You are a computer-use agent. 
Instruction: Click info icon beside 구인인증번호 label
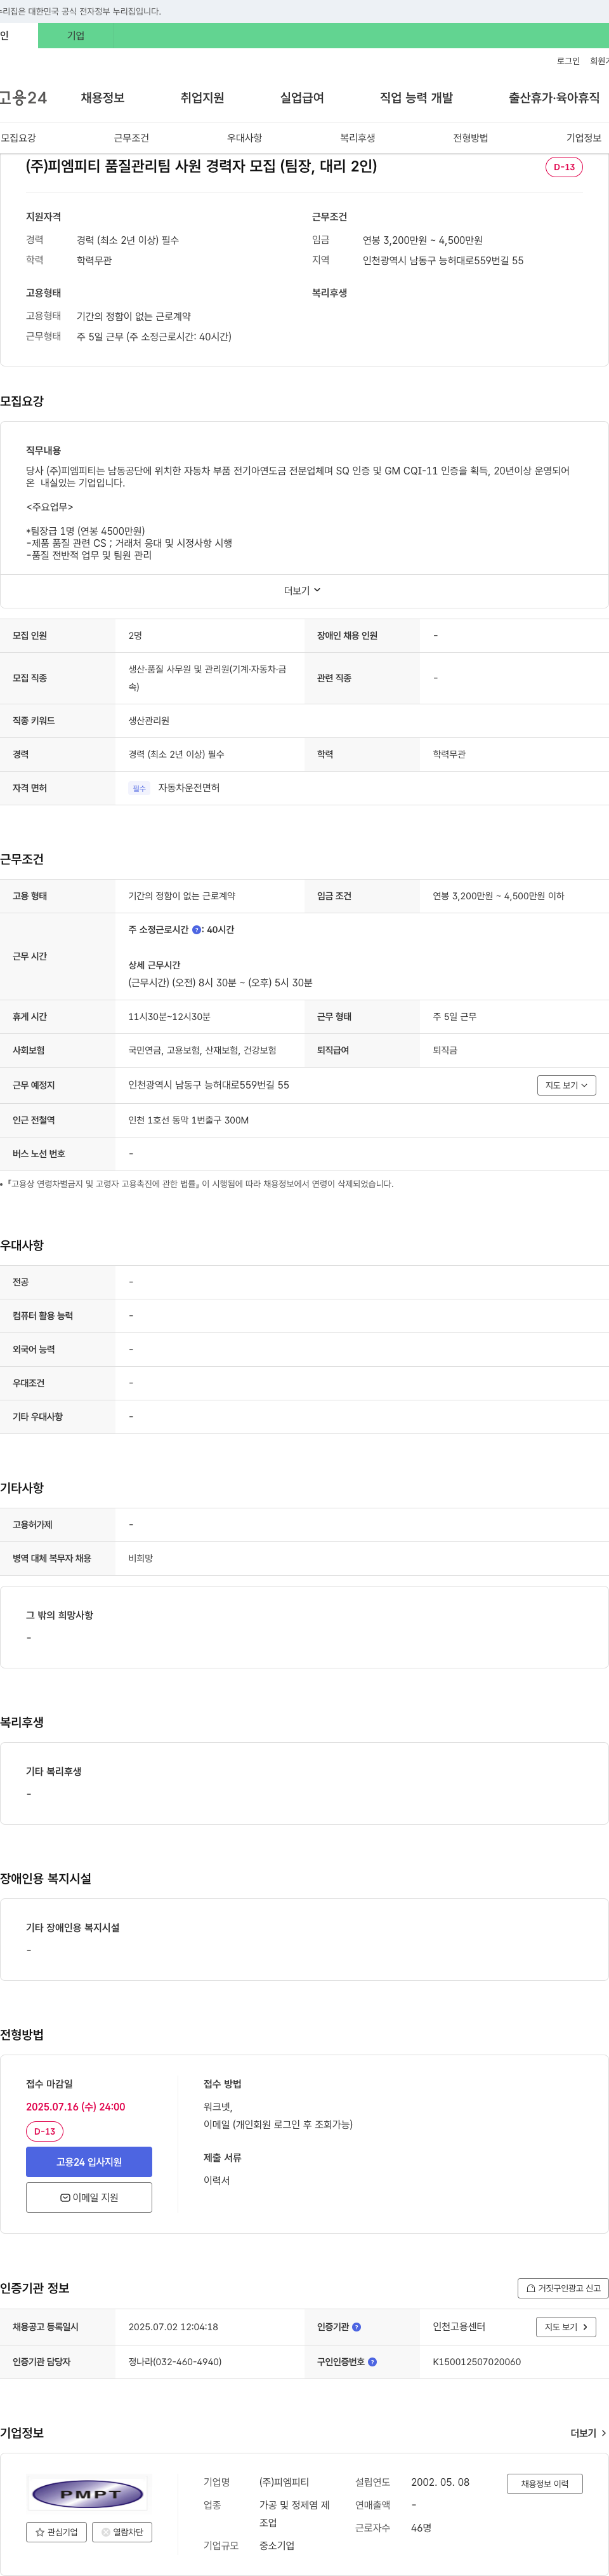[372, 2362]
